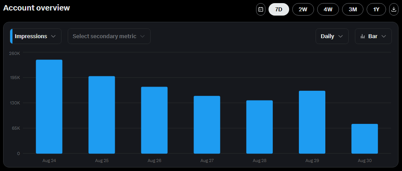Click the Account overview heading
The width and height of the screenshot is (402, 171).
(37, 8)
